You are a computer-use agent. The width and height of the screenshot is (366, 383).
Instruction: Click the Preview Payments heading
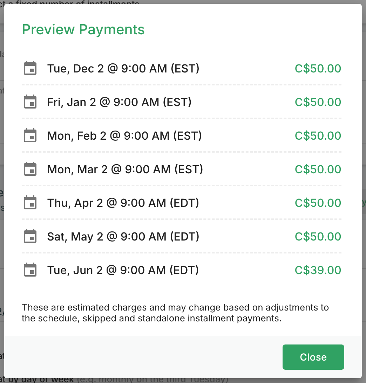[x=83, y=29]
